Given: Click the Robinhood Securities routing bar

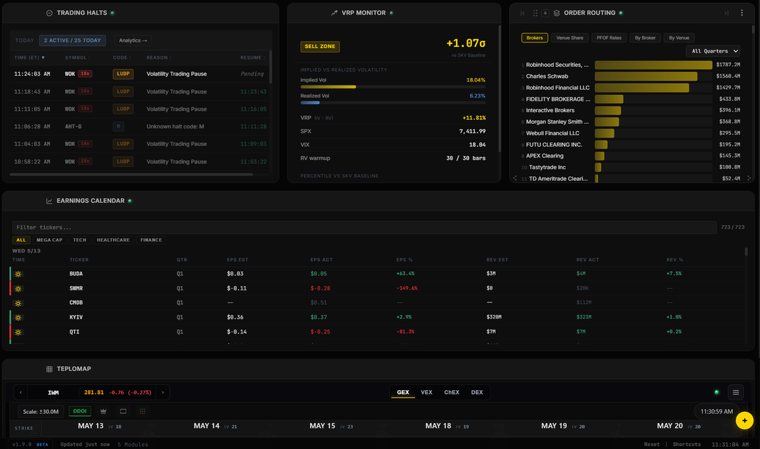Looking at the screenshot, I should tap(654, 65).
